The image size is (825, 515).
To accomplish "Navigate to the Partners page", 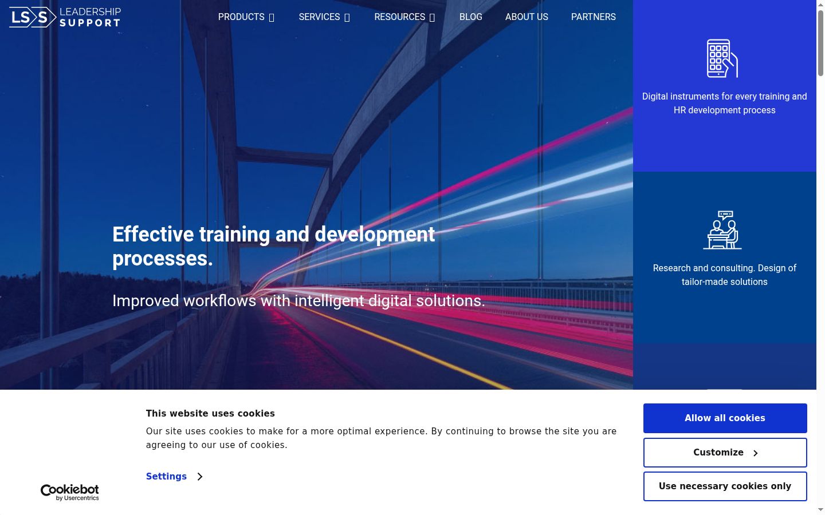I will [594, 17].
